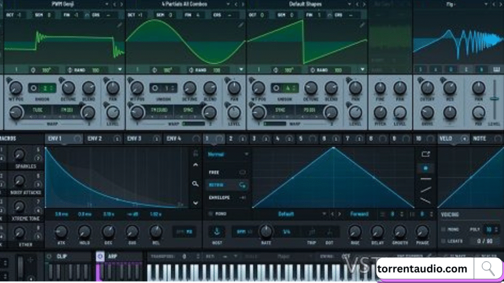The width and height of the screenshot is (504, 283).
Task: Click the LFO shape export icon
Action: (426, 154)
